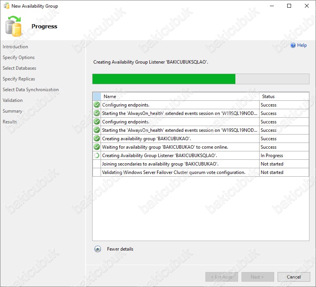Click 'Success' status for Waiting for availability group row

point(284,147)
